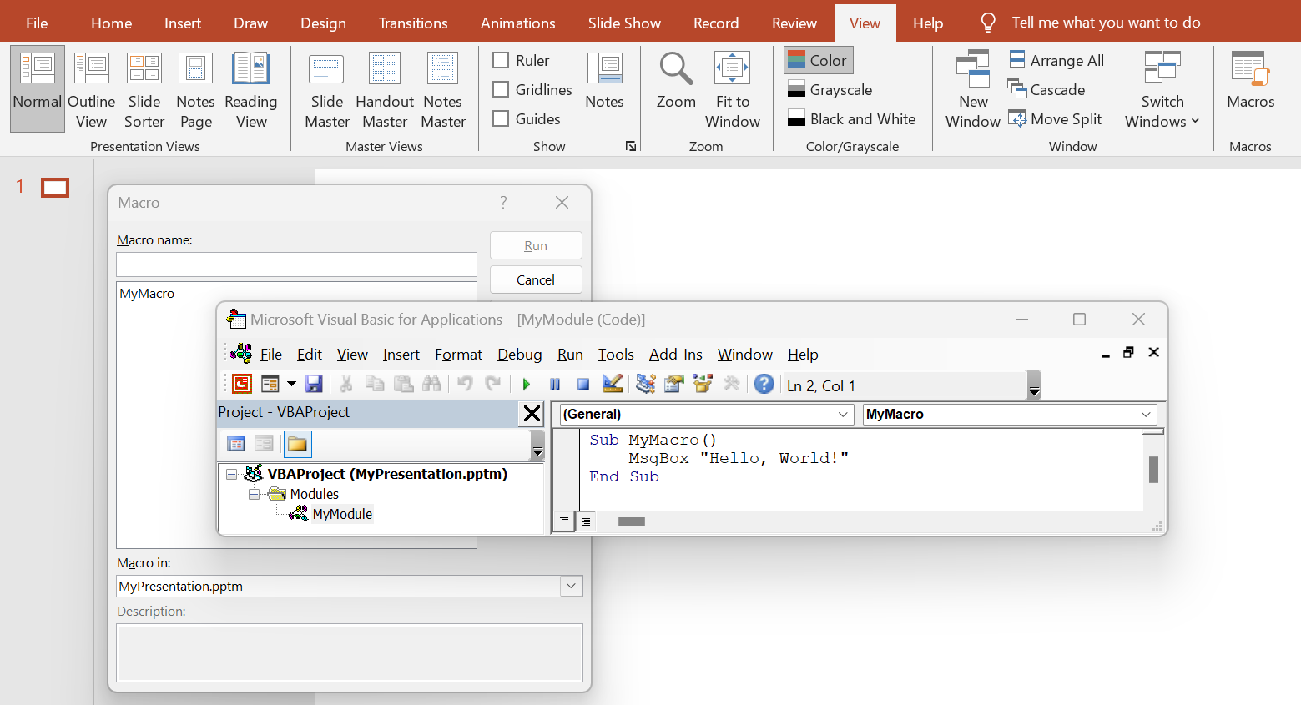Expand Switch Windows dropdown
The width and height of the screenshot is (1301, 705).
click(1162, 89)
